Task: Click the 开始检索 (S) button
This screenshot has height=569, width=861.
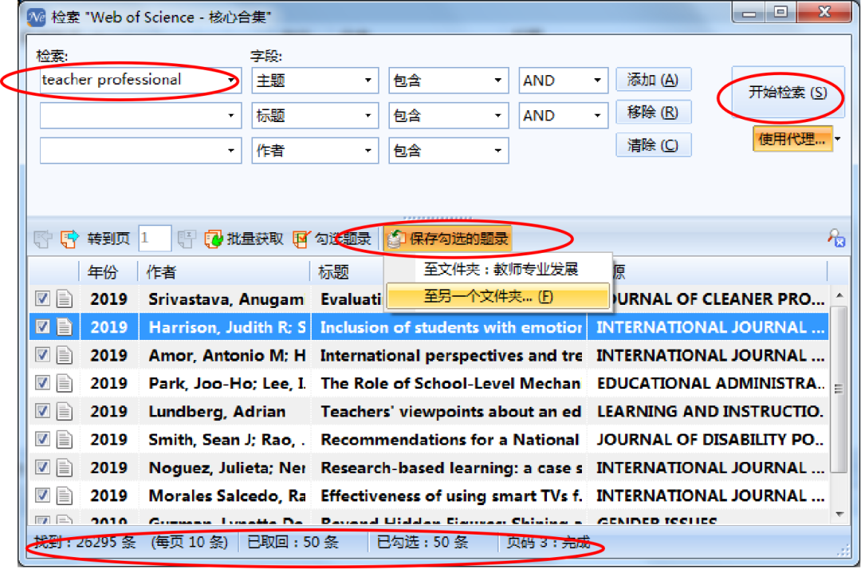Action: point(788,93)
